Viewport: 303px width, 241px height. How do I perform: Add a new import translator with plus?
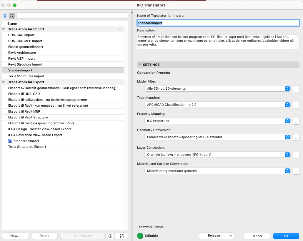coord(120,29)
